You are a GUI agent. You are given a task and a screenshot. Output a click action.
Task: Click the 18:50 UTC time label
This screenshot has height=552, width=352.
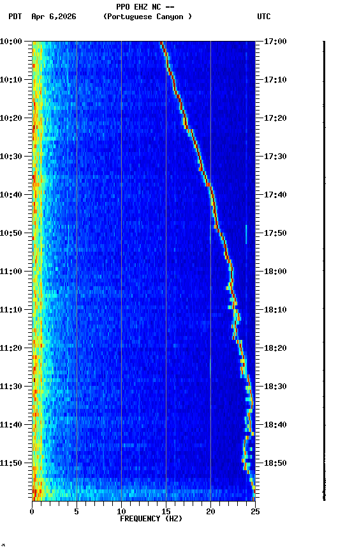[275, 463]
